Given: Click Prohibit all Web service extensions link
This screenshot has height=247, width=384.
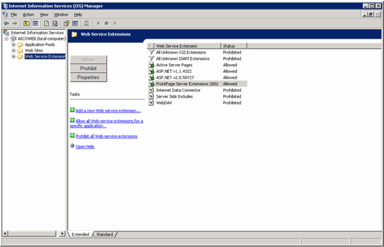Looking at the screenshot, I should point(106,136).
